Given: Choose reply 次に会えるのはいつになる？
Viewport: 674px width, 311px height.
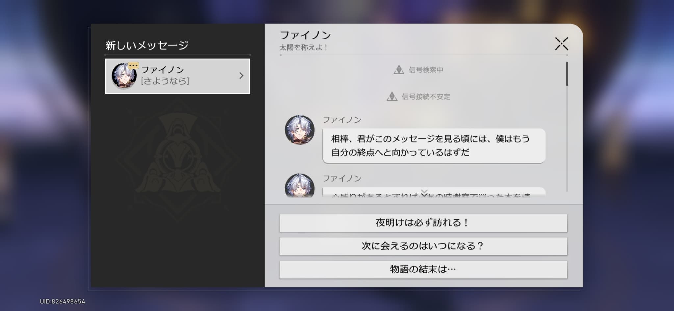Looking at the screenshot, I should tap(423, 246).
